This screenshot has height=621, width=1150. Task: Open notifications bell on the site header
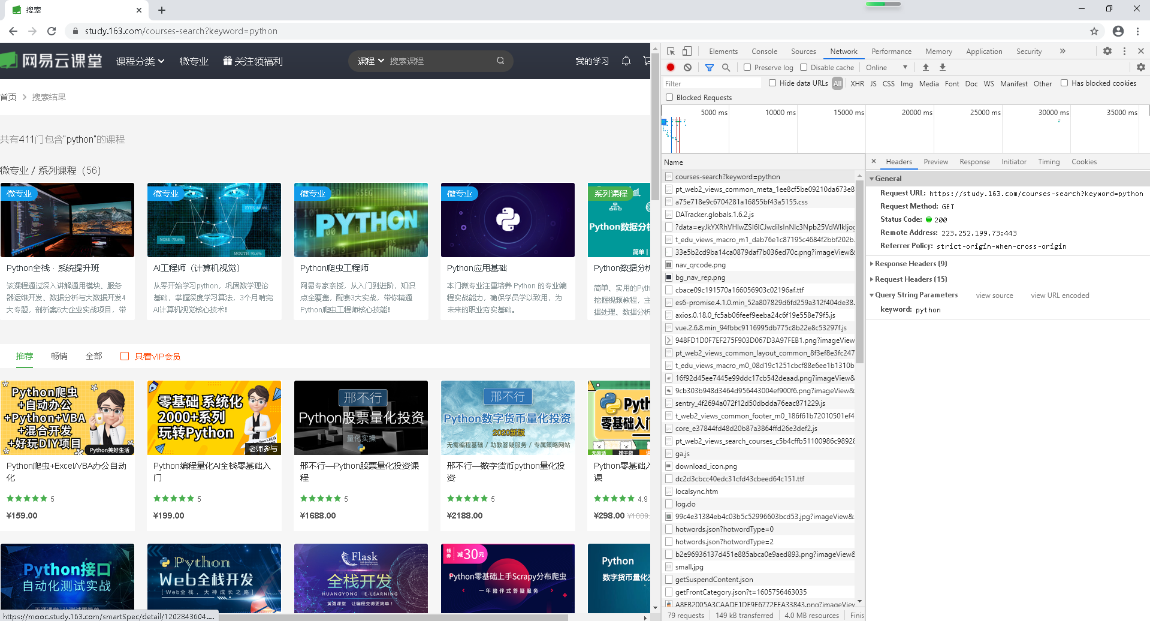click(x=626, y=61)
